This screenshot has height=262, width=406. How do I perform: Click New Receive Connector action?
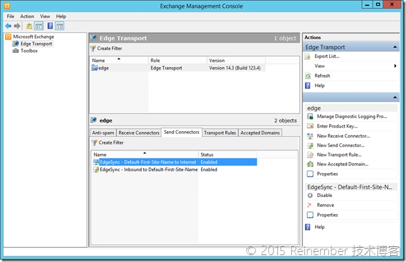pos(343,136)
